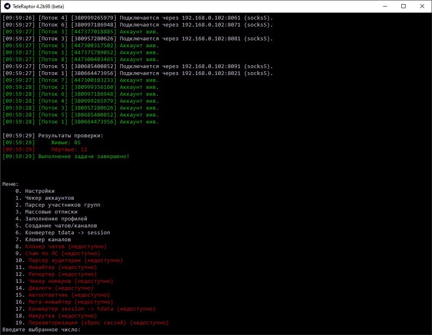Click the log line for account 447375789052
Screen dimensions: 432x335
click(x=81, y=52)
